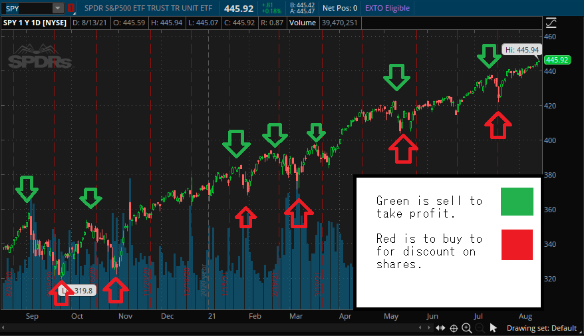Click the D: 8/13/21 date cell
The width and height of the screenshot is (584, 336).
[x=89, y=23]
